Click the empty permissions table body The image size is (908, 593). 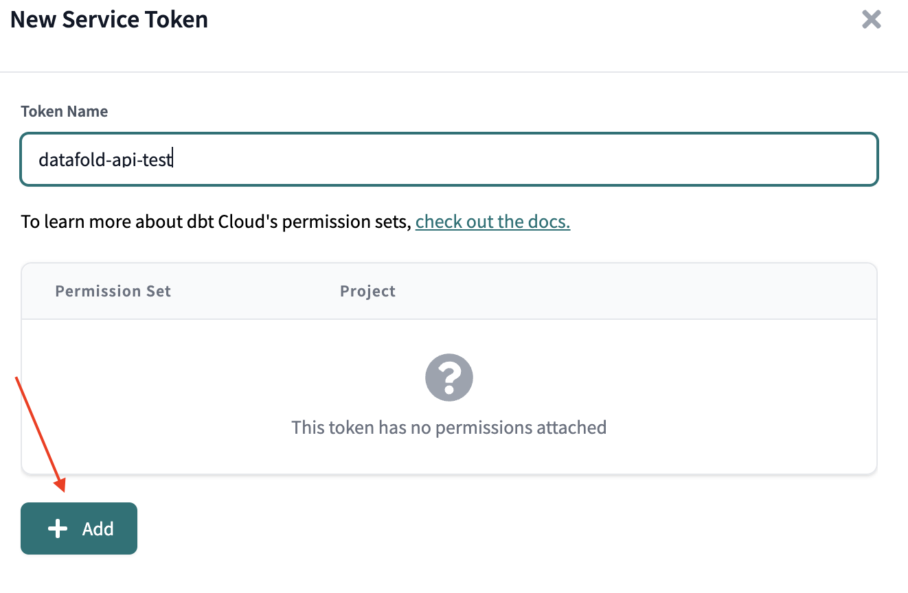[x=449, y=397]
